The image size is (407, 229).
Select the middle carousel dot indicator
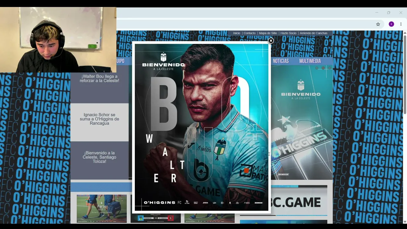[x=323, y=68]
